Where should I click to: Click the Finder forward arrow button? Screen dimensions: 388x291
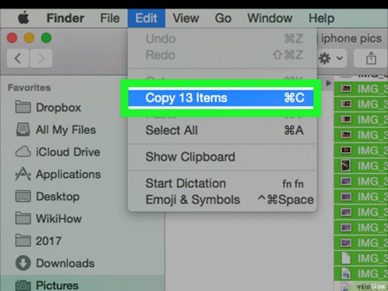click(x=41, y=58)
